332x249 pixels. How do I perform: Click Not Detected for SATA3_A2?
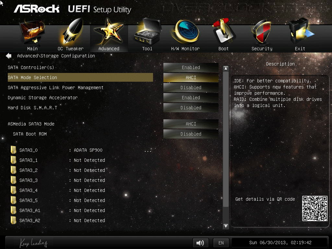[89, 220]
